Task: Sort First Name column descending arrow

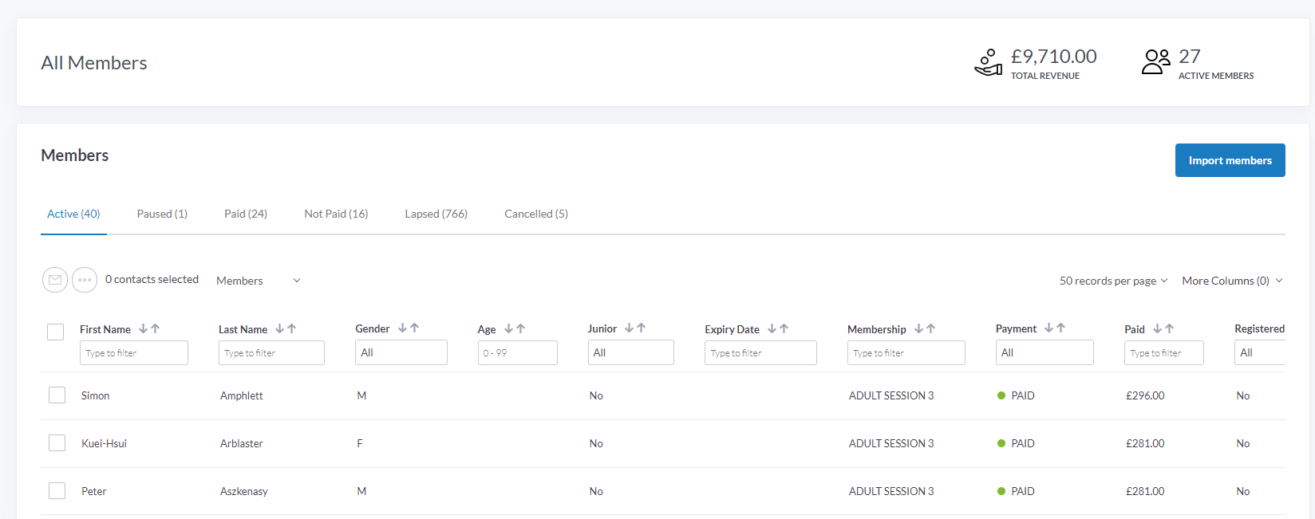Action: (x=143, y=328)
